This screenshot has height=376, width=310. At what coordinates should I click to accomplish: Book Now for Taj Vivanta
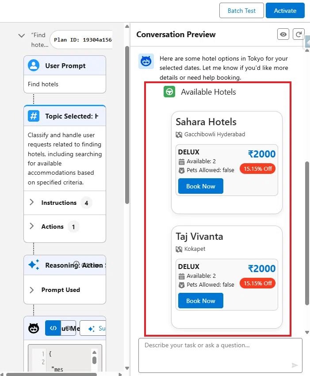coord(201,301)
